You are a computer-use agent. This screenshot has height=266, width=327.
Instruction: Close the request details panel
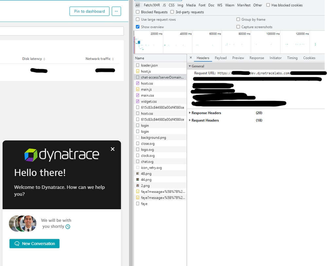pos(191,58)
